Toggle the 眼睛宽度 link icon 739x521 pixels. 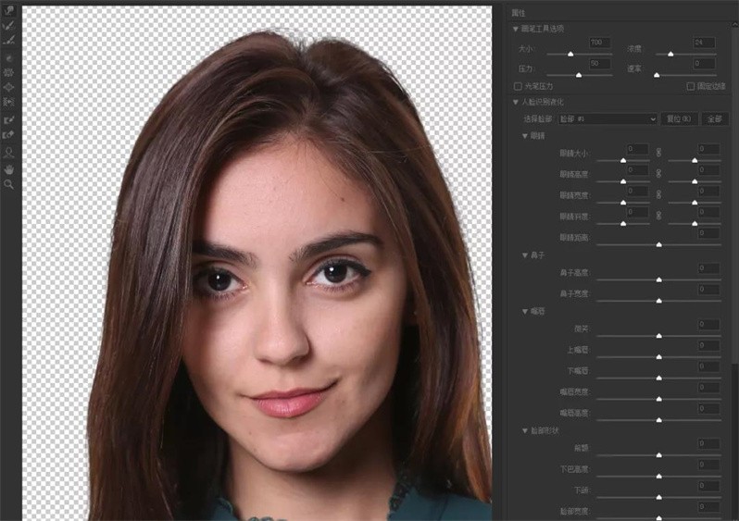click(658, 194)
